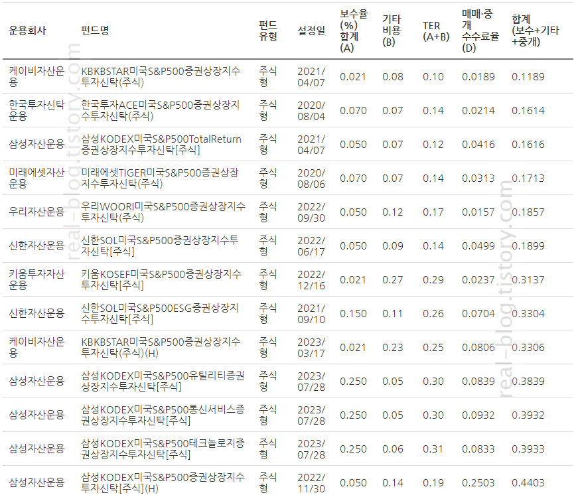
Task: Click the 기타비용(B) column header
Action: (392, 31)
